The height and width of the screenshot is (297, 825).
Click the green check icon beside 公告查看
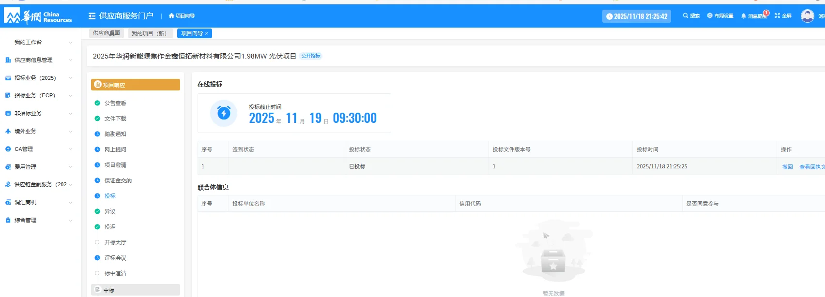[x=97, y=103]
